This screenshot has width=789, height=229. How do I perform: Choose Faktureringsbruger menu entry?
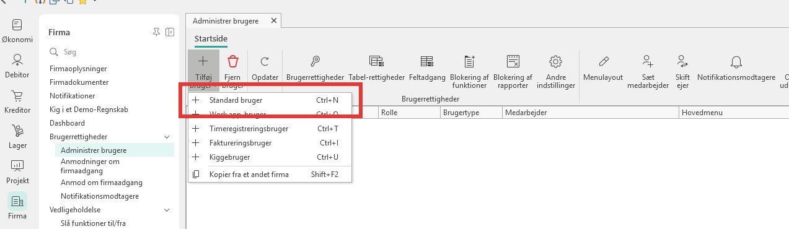(x=270, y=143)
